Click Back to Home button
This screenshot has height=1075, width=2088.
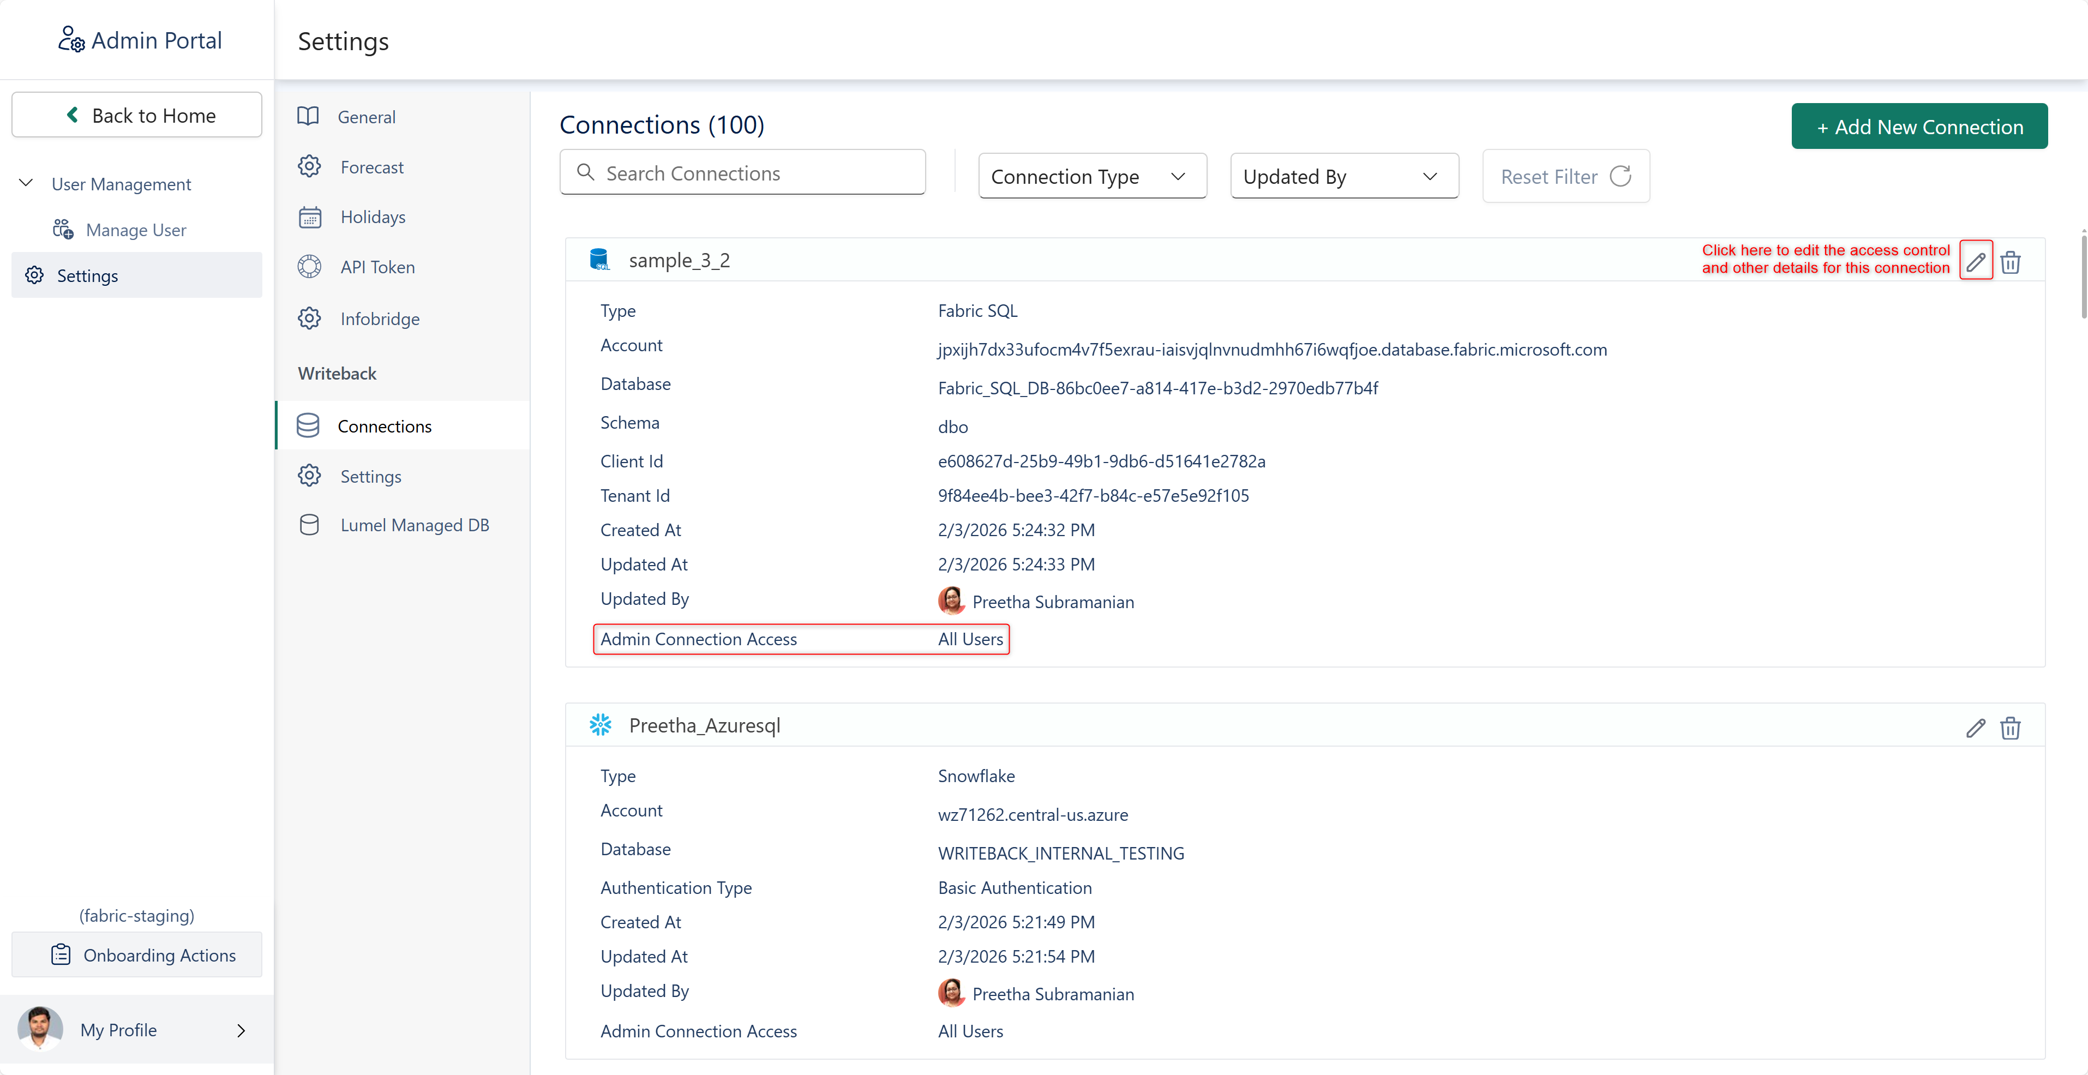coord(137,115)
